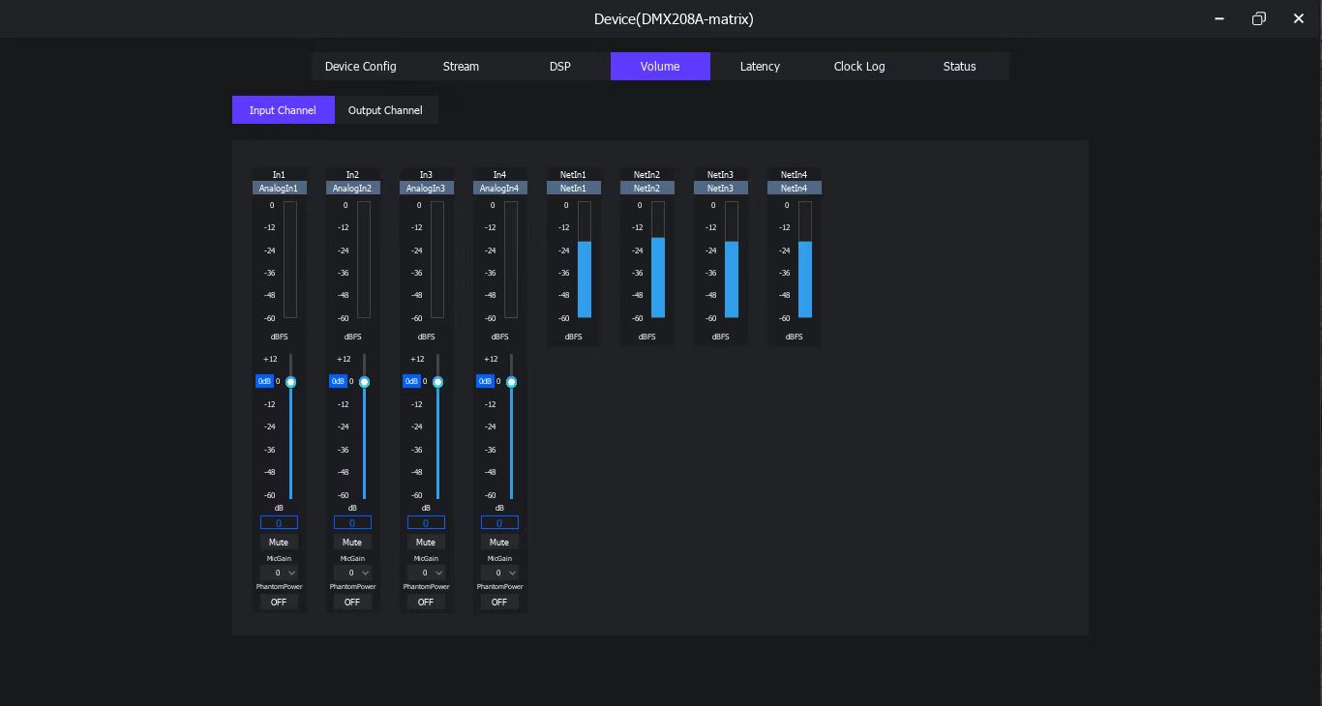The height and width of the screenshot is (706, 1322).
Task: Click In4 dB value input field
Action: coord(499,522)
